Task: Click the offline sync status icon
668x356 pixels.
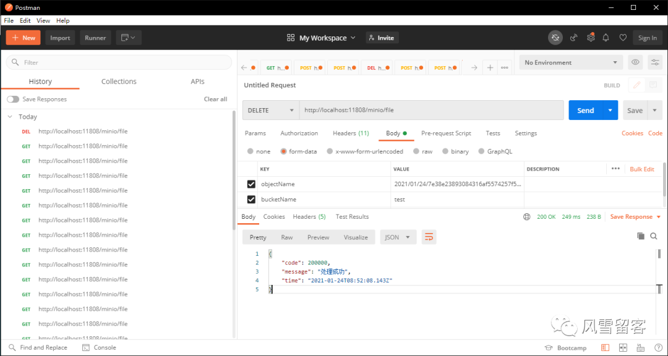Action: pyautogui.click(x=555, y=38)
